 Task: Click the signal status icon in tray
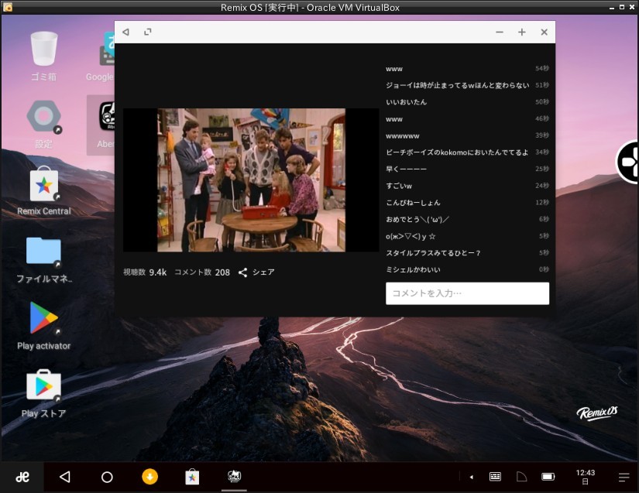click(521, 477)
